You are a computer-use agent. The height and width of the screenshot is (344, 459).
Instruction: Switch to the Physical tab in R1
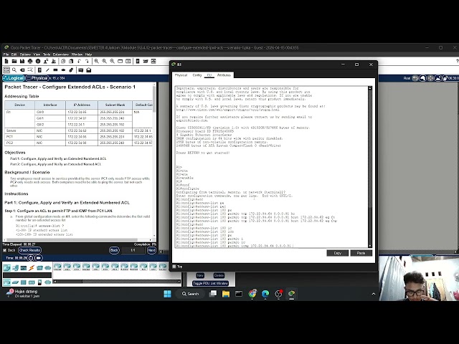pyautogui.click(x=181, y=75)
